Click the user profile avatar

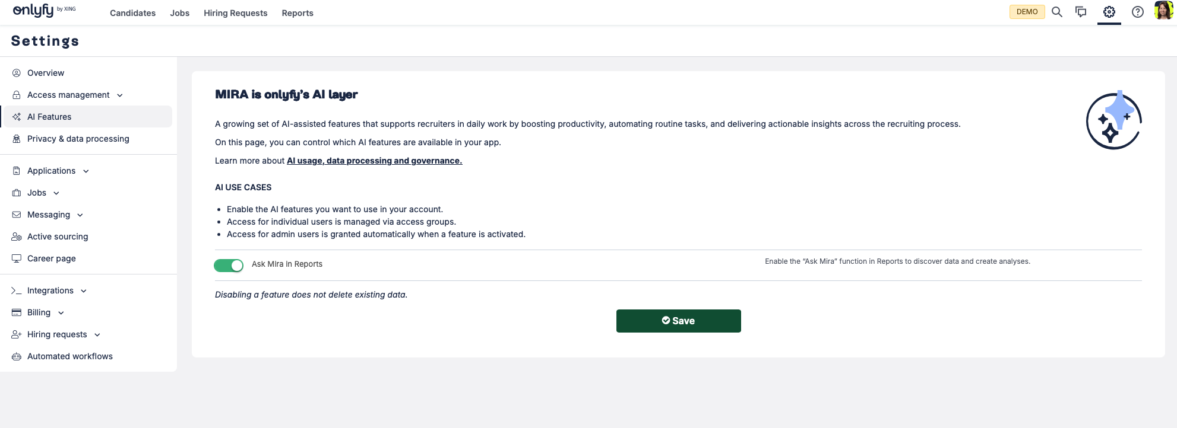[x=1164, y=11]
